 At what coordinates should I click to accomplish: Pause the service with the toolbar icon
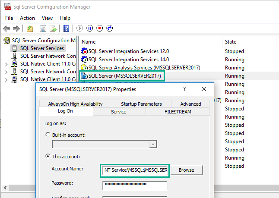click(90, 29)
